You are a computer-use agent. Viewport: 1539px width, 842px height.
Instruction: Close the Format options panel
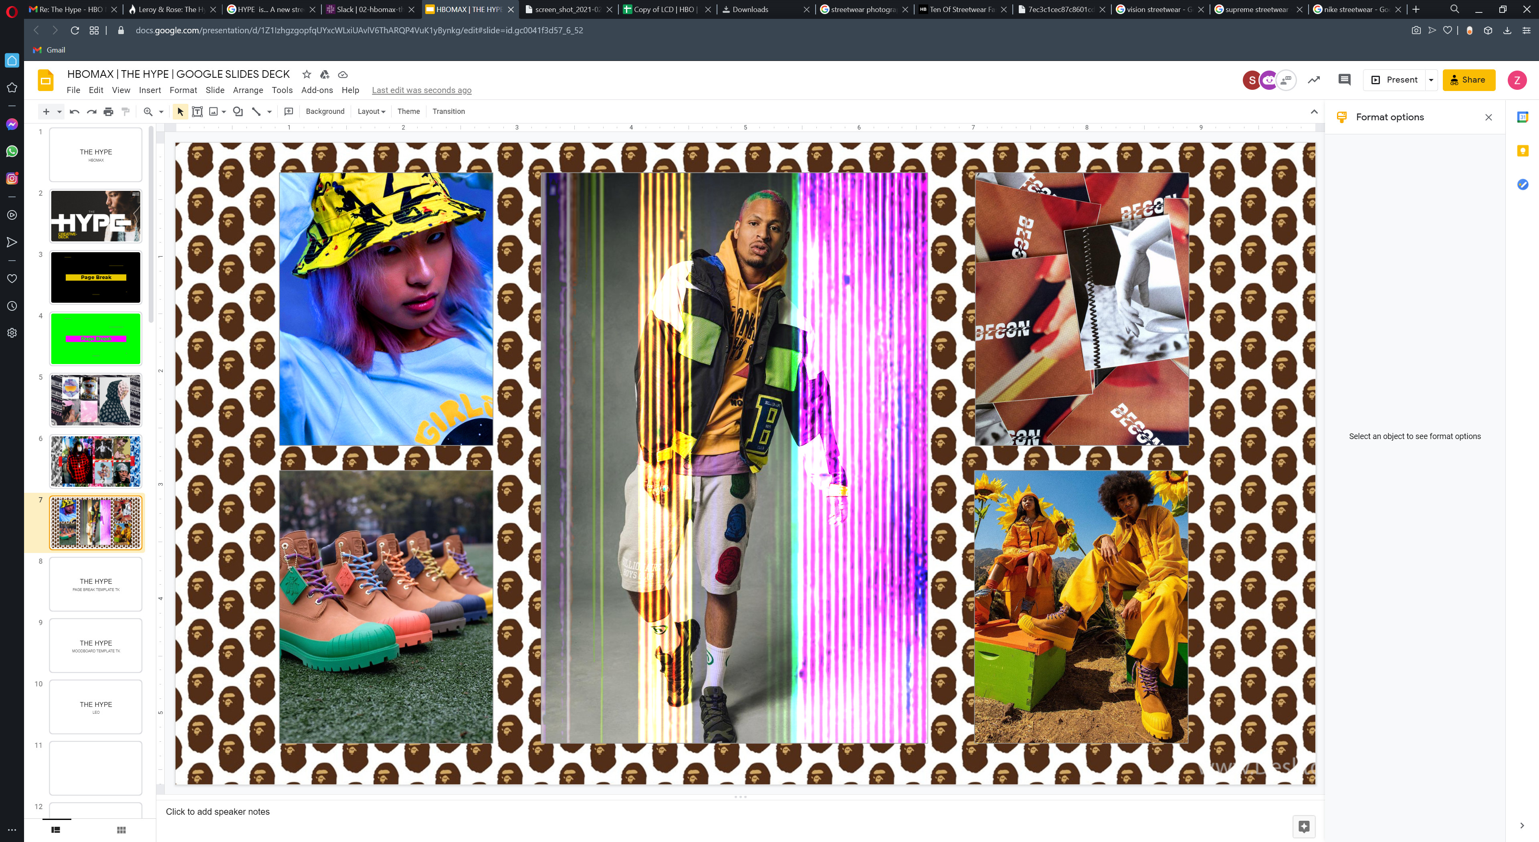(1488, 117)
